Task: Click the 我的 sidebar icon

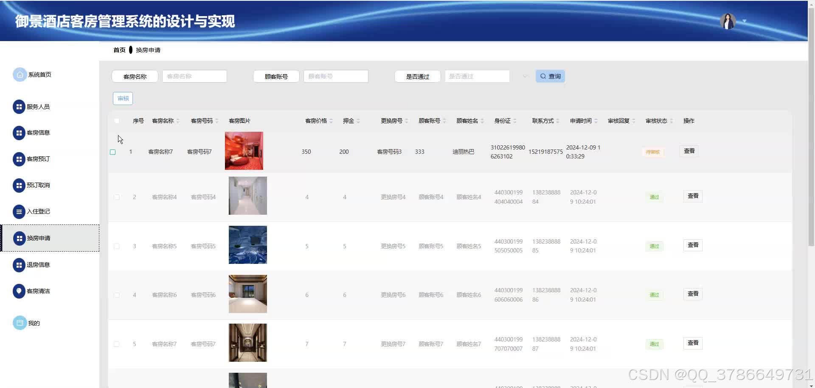Action: pos(20,323)
